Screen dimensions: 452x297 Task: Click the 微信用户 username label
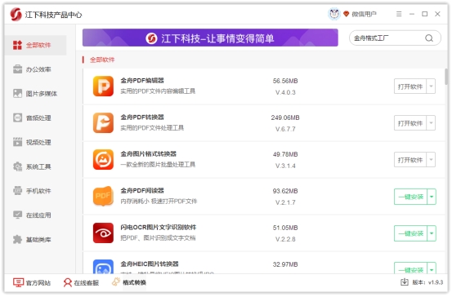tap(364, 14)
